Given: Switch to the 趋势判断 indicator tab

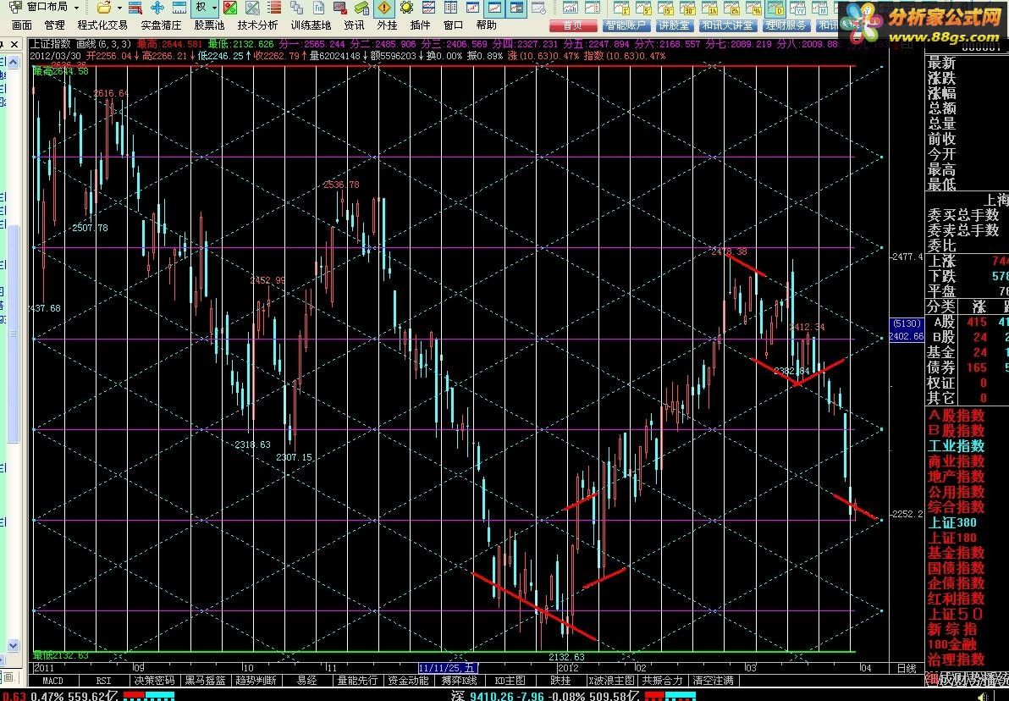Looking at the screenshot, I should coord(256,681).
